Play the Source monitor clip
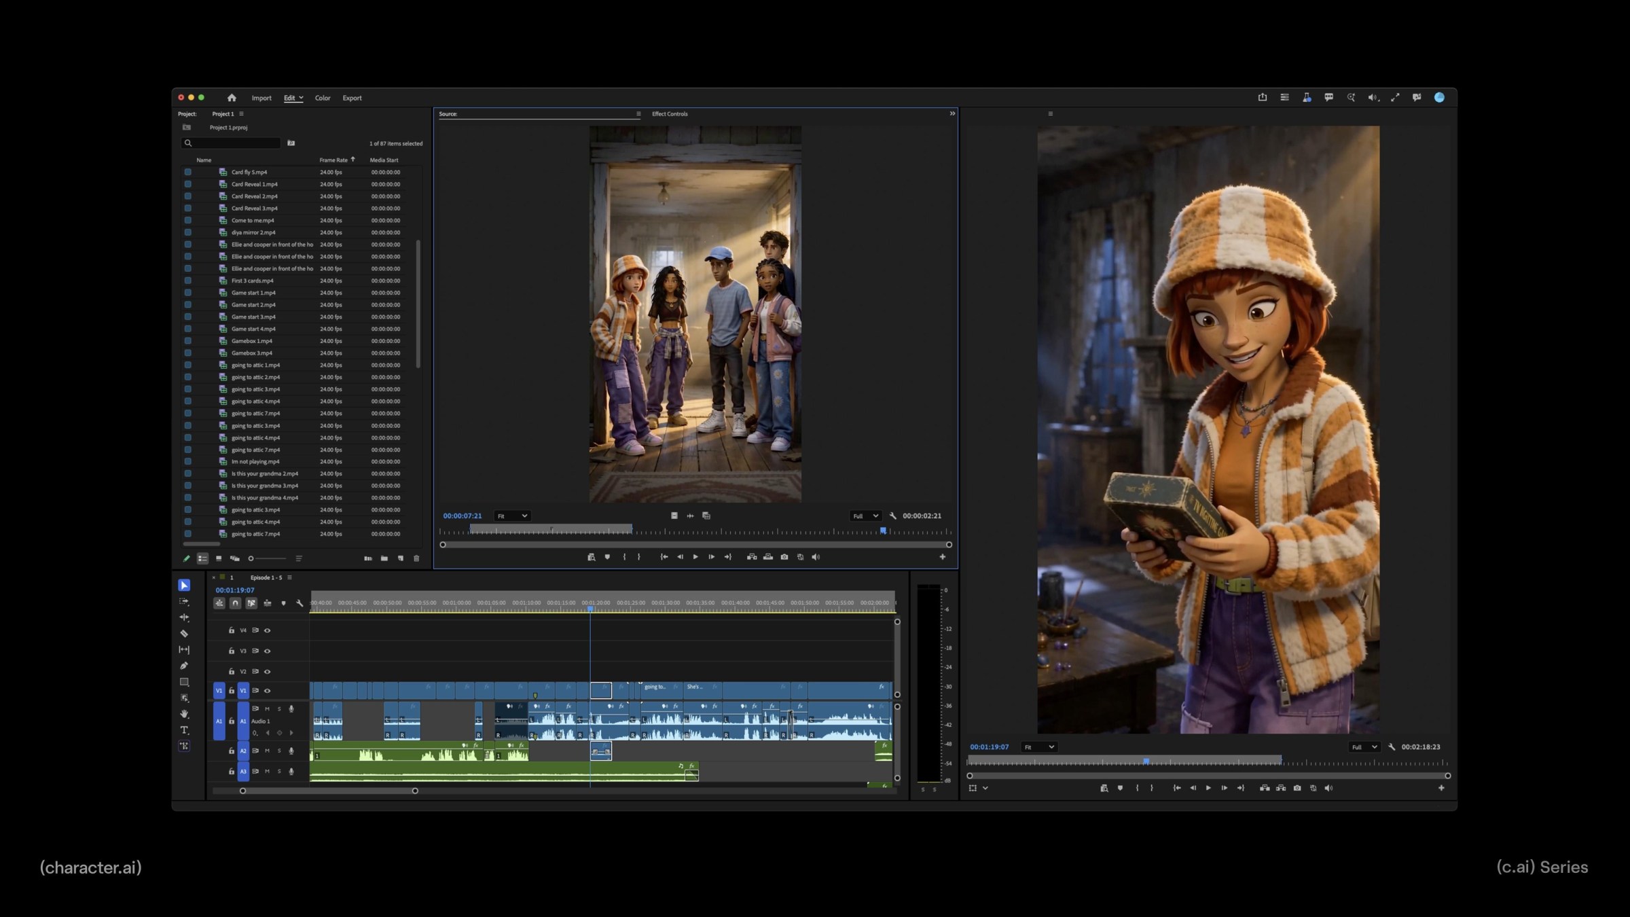The width and height of the screenshot is (1630, 917). pyautogui.click(x=695, y=557)
